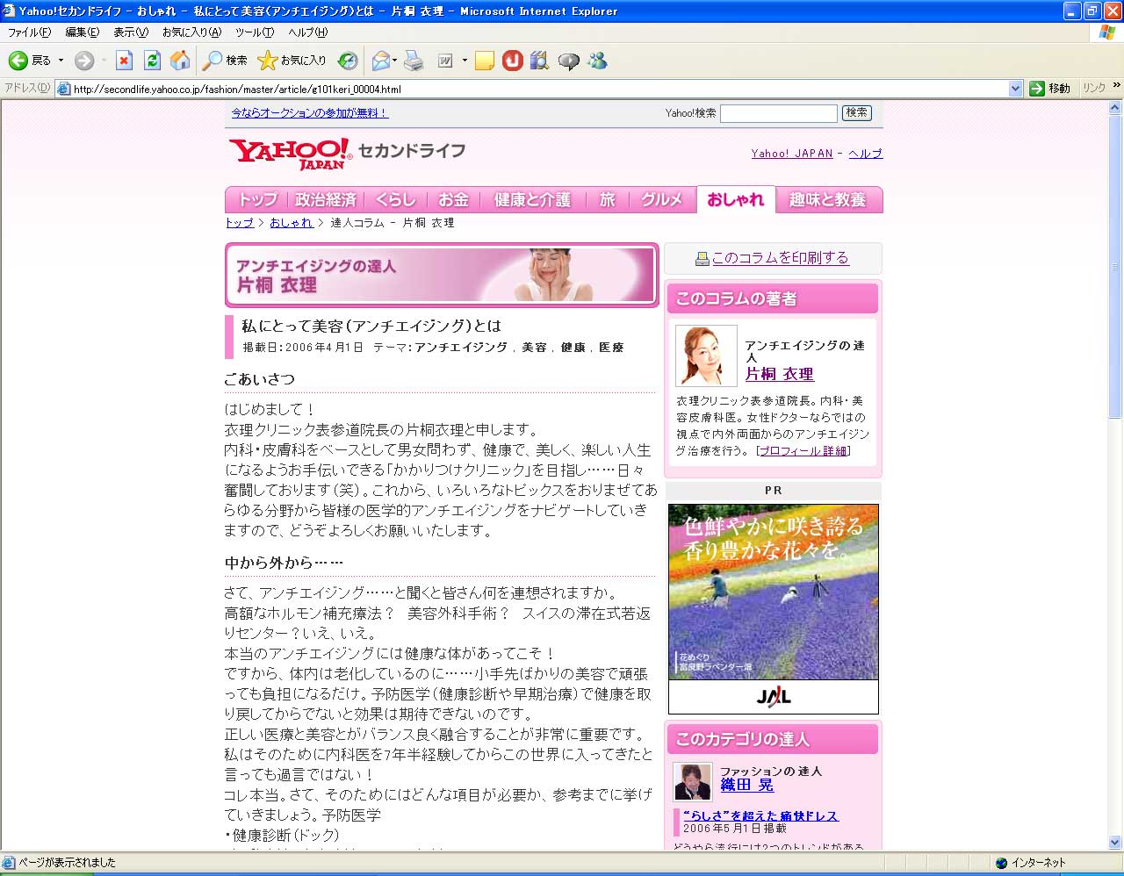Switch to the お金 tab
Image resolution: width=1124 pixels, height=876 pixels.
[x=454, y=200]
